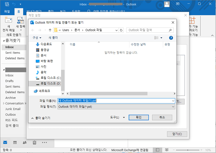The width and height of the screenshot is (216, 153).
Task: Switch to Calendar view icon in Outlook
Action: pyautogui.click(x=15, y=143)
